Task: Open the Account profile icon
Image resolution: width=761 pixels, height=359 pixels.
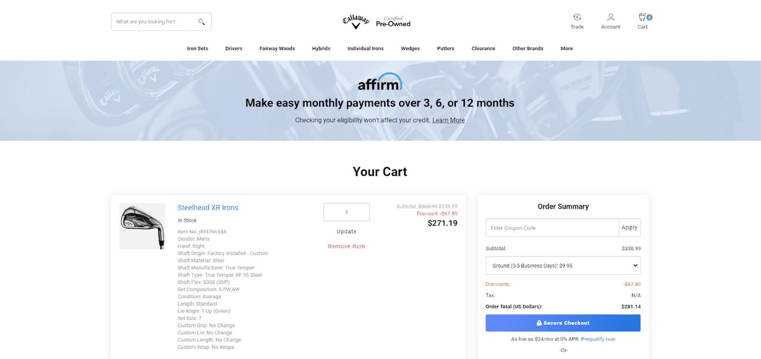Action: tap(610, 17)
